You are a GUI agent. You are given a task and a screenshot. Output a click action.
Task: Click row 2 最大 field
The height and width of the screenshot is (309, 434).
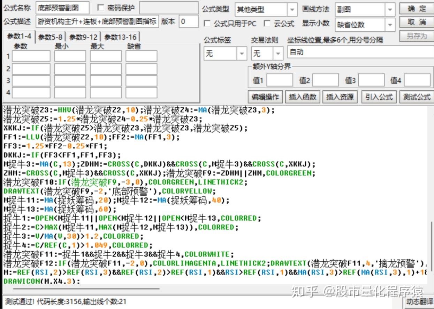[x=106, y=69]
